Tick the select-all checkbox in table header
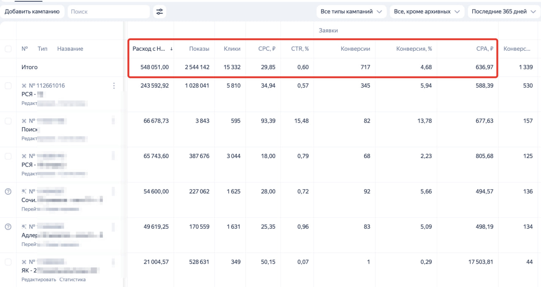 [x=8, y=49]
